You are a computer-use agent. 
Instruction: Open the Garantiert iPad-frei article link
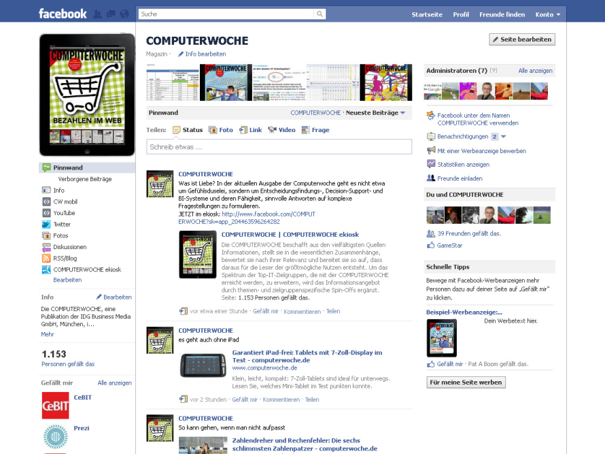tap(307, 356)
